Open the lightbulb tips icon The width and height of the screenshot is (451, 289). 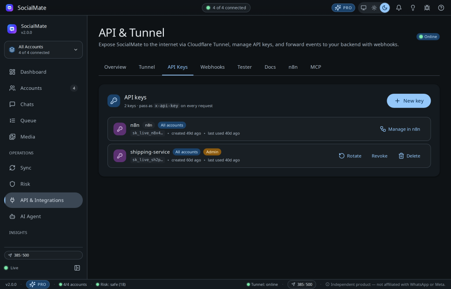pyautogui.click(x=413, y=8)
